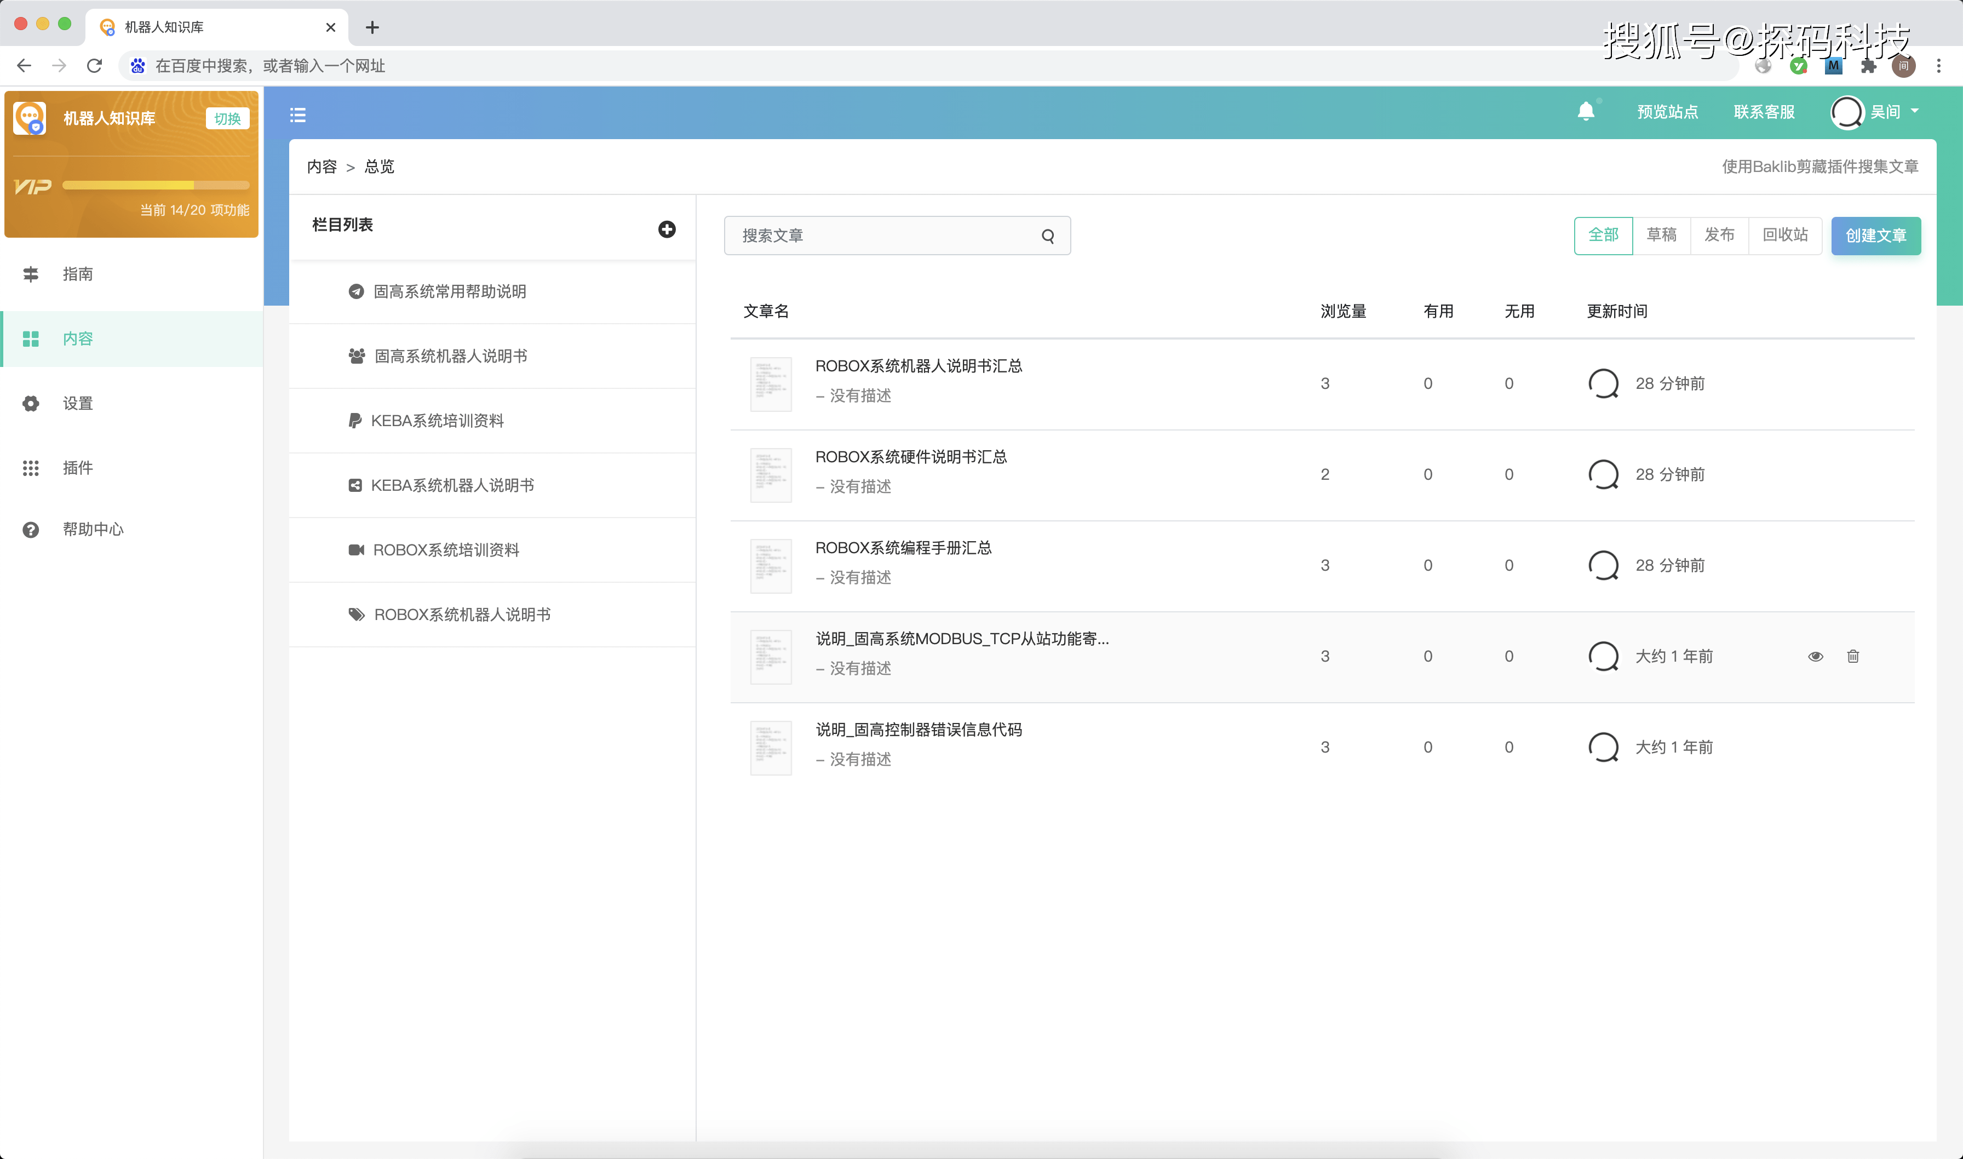Add a new column with the plus icon

[x=667, y=229]
